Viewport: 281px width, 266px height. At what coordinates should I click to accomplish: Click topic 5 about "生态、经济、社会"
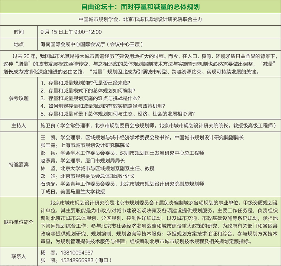pyautogui.click(x=117, y=114)
